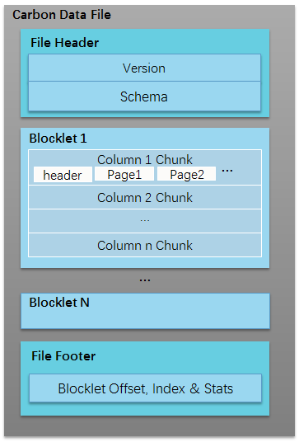Select the Column 1 Chunk label

click(145, 159)
